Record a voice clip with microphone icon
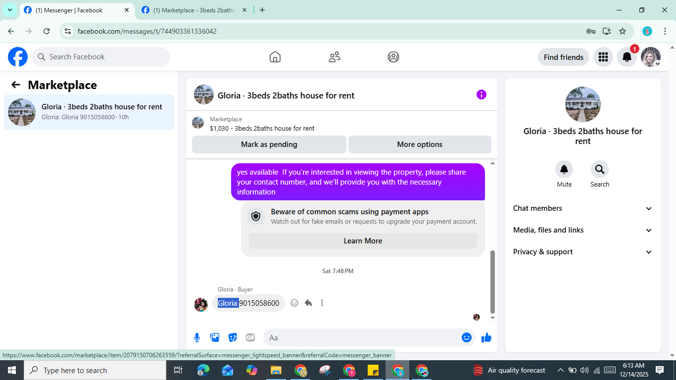Viewport: 676px width, 380px height. [197, 337]
